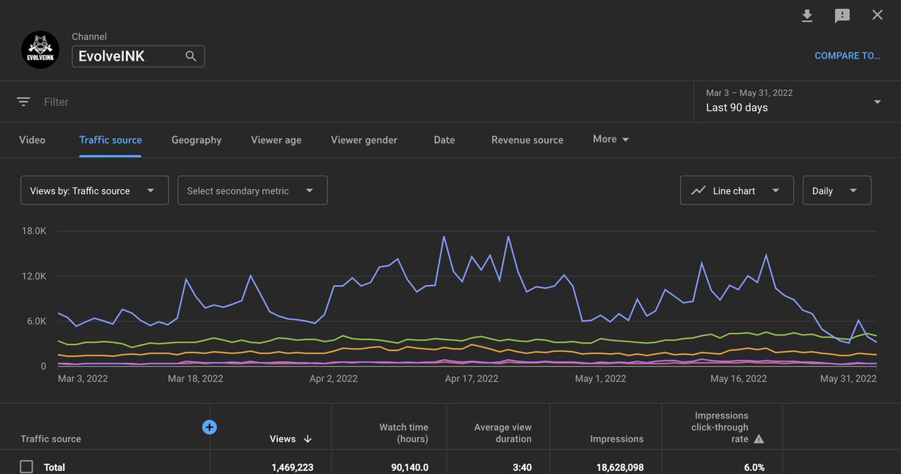
Task: Expand the More tabs menu
Action: pyautogui.click(x=610, y=139)
